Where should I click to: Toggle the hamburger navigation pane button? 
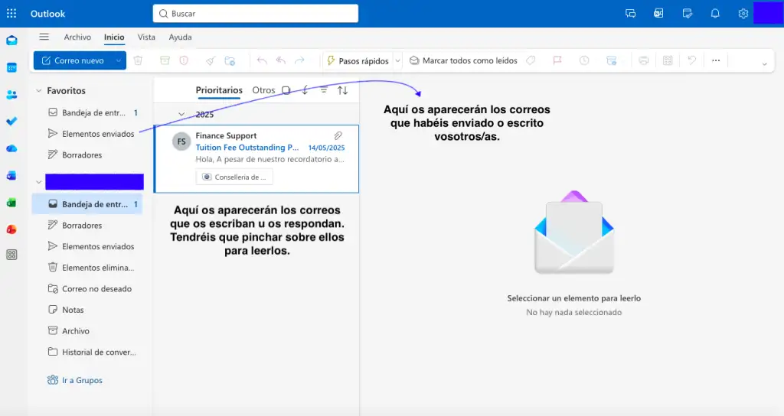coord(44,37)
